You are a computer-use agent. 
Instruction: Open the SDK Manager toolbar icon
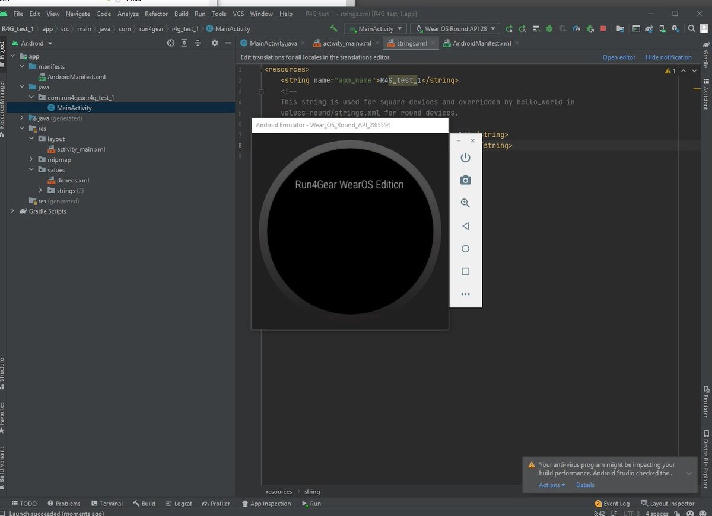pos(676,28)
